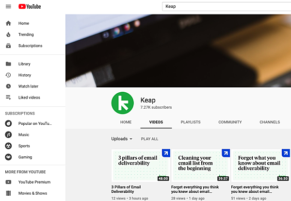
Task: Open History in sidebar
Action: 25,75
